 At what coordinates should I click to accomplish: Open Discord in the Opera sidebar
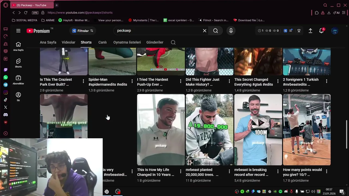point(5,115)
